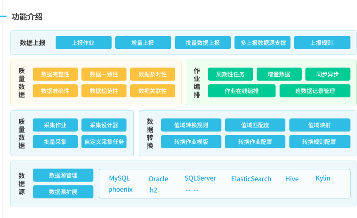Image resolution: width=357 pixels, height=218 pixels.
Task: Select the ElasticSearch data source text
Action: coord(251,179)
